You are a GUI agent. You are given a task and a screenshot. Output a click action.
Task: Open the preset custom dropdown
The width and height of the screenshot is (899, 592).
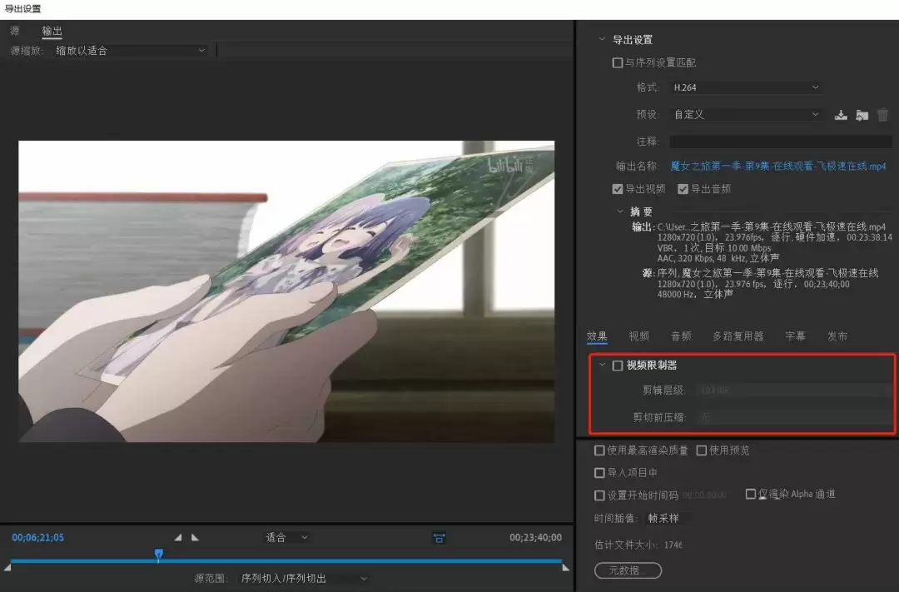[746, 115]
